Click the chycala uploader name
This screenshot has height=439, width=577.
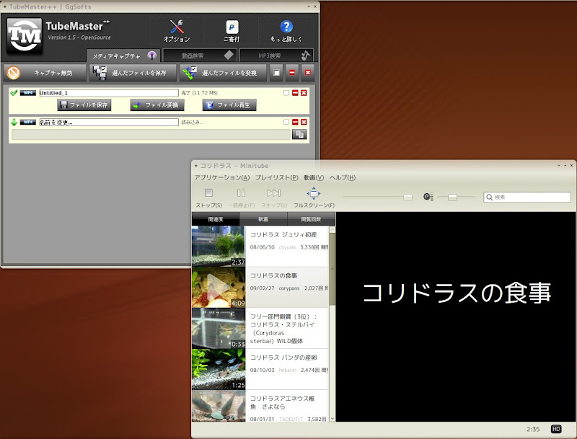tap(287, 247)
